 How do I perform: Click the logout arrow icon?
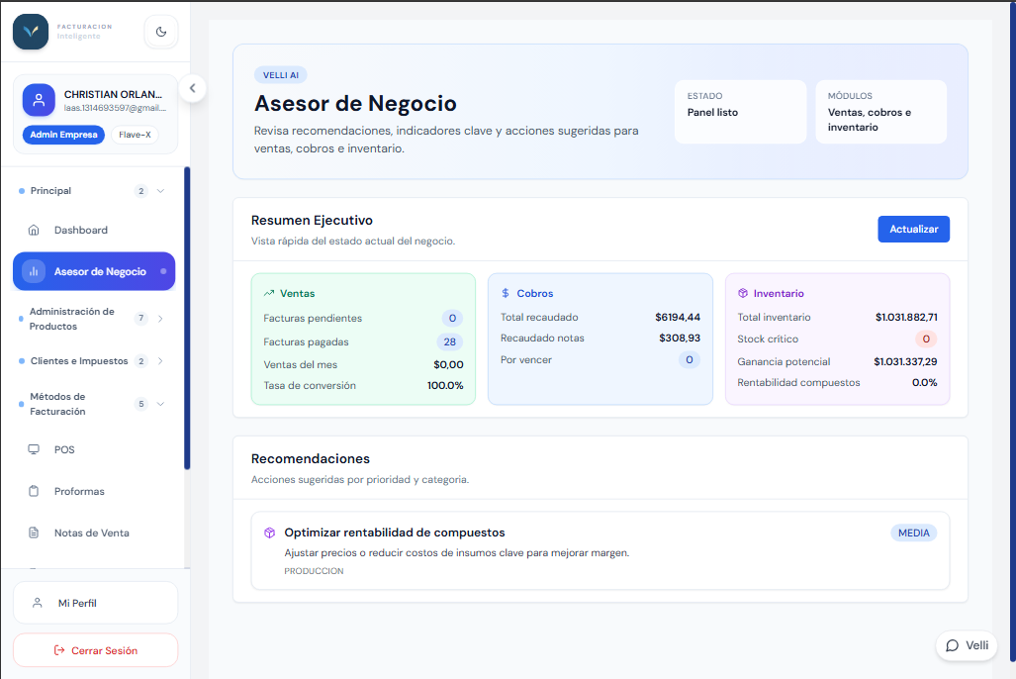pos(59,650)
